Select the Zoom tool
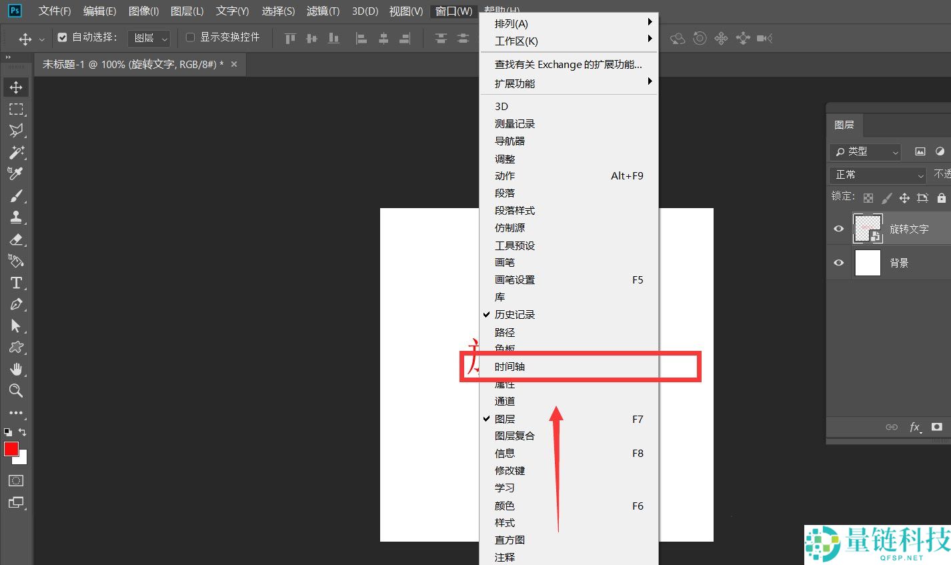Viewport: 951px width, 565px height. tap(16, 391)
